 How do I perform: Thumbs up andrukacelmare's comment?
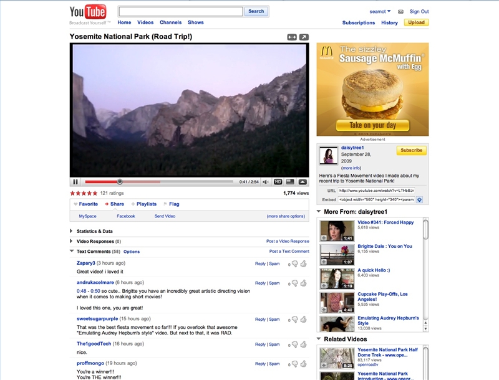[x=303, y=283]
